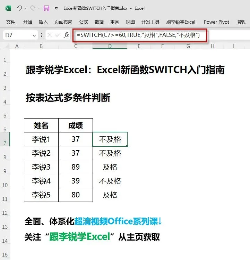The image size is (250, 260).
Task: Click the formula bar cancel X icon
Action: [x=50, y=35]
